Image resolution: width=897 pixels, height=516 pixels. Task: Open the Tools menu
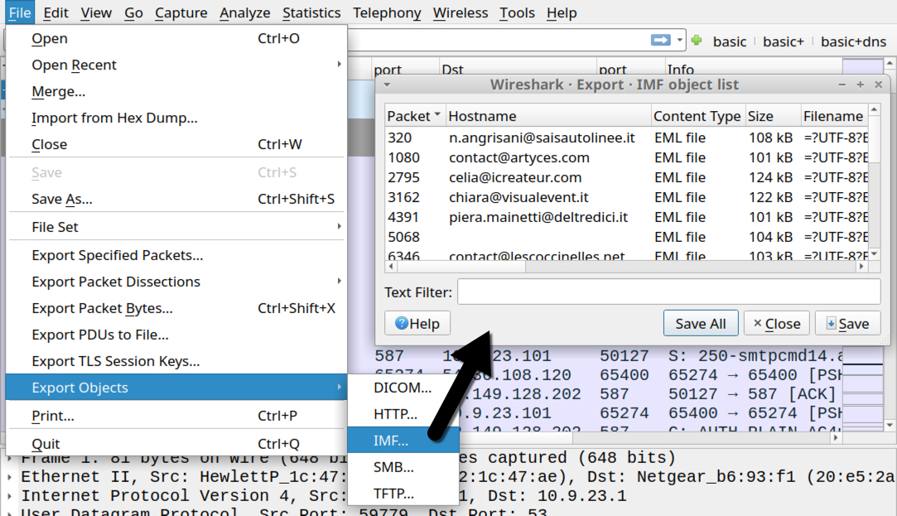click(x=517, y=12)
